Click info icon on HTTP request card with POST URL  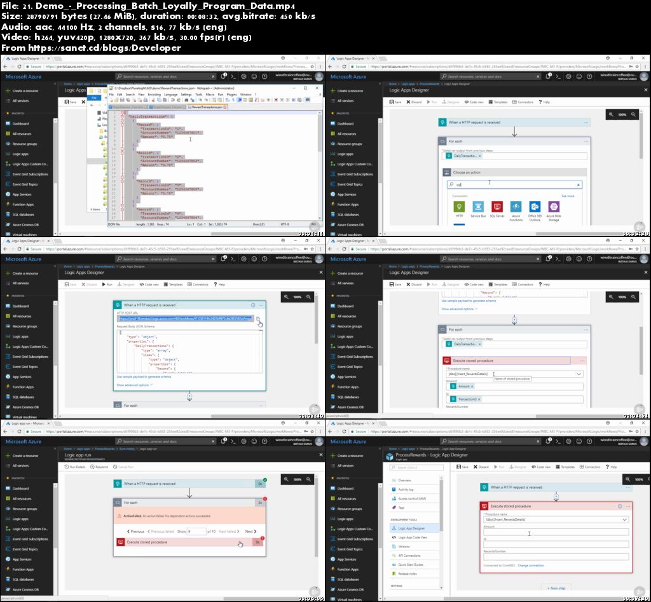pyautogui.click(x=253, y=305)
